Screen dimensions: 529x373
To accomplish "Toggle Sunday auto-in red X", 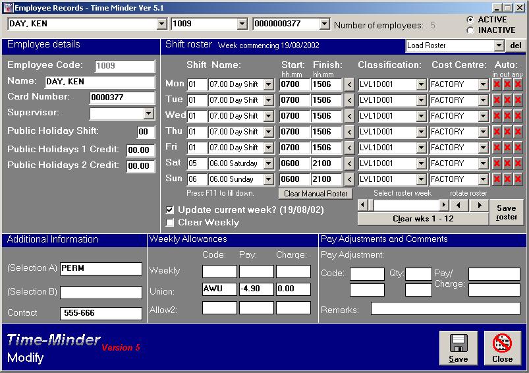I will click(x=497, y=179).
